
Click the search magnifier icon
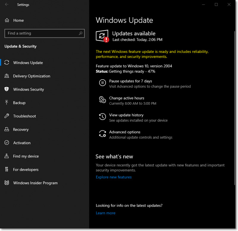tap(80, 33)
